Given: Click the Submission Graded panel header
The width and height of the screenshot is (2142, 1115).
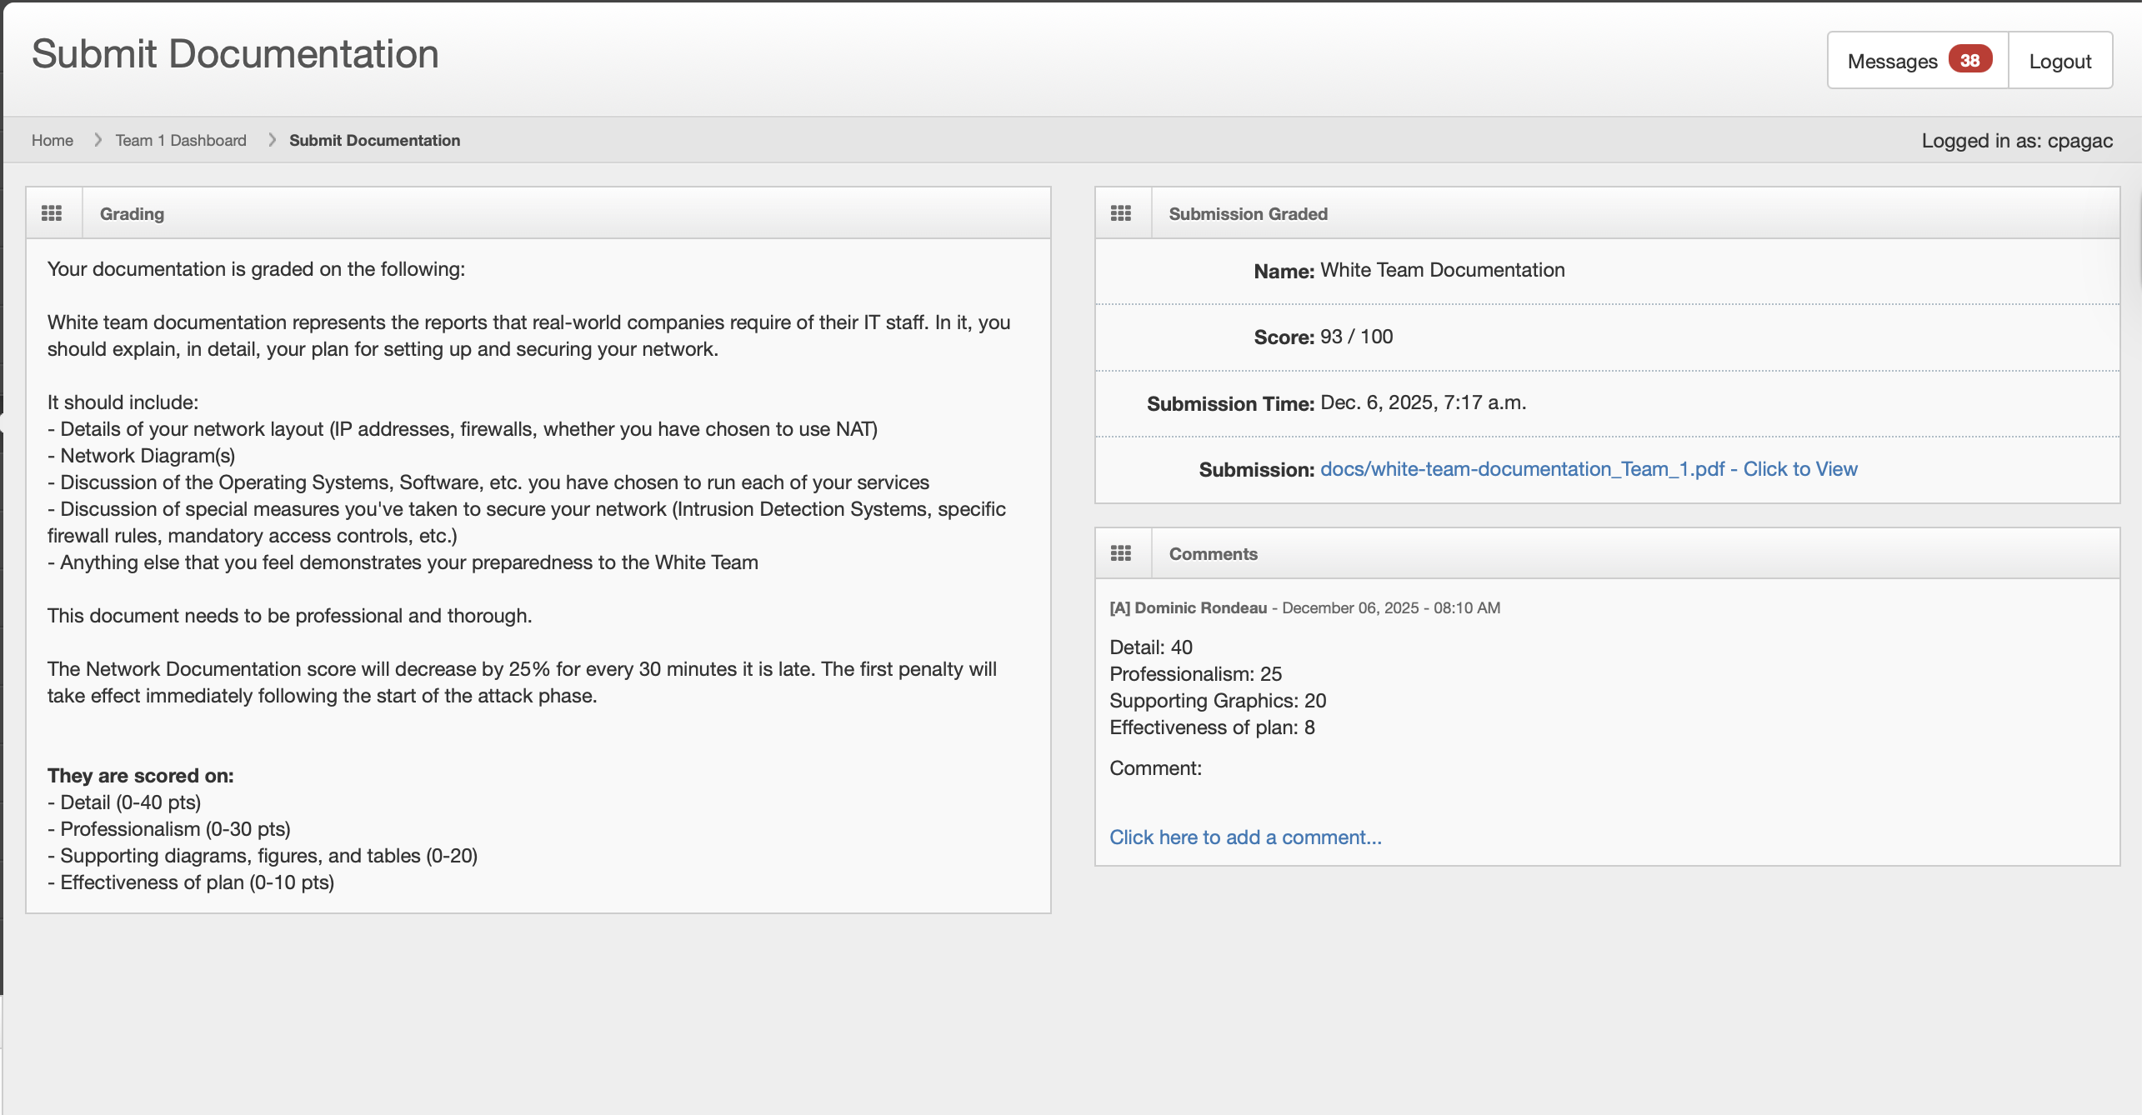Looking at the screenshot, I should (1248, 213).
